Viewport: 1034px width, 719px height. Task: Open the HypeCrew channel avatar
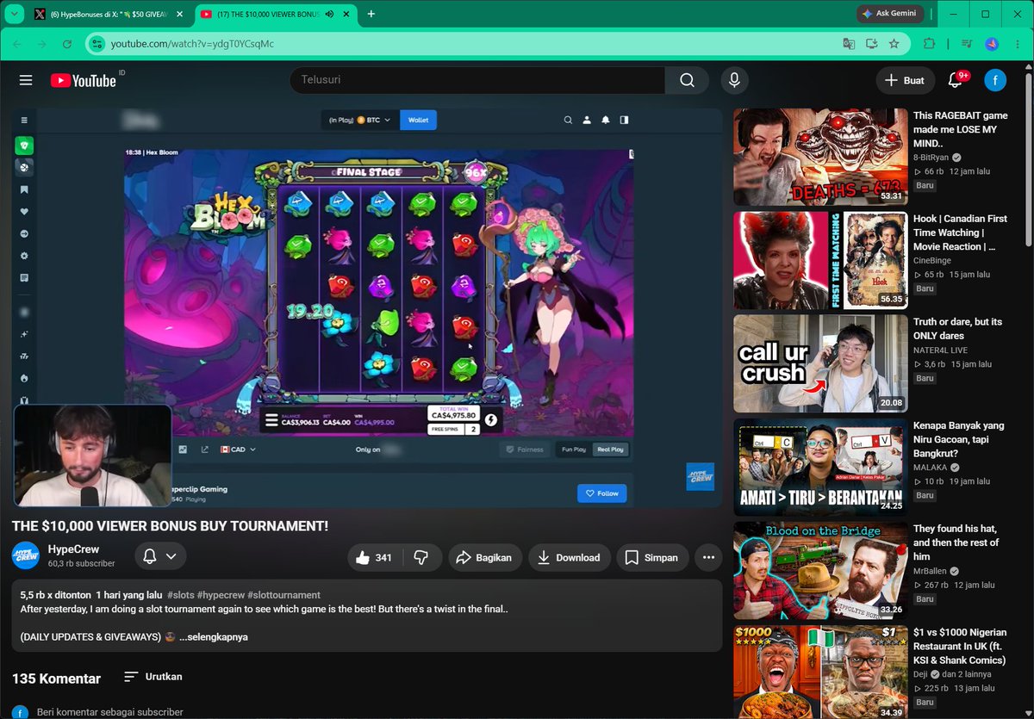point(26,555)
